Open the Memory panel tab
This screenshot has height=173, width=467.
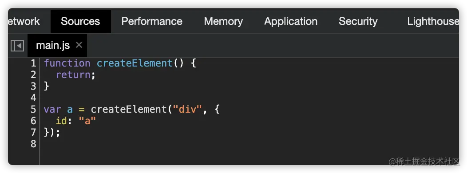223,21
